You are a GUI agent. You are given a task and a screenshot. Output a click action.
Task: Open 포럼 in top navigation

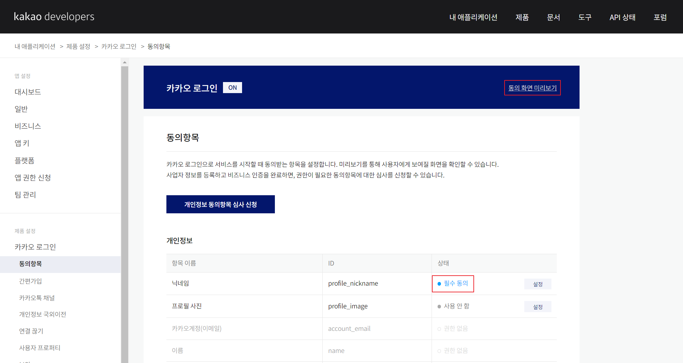coord(660,17)
